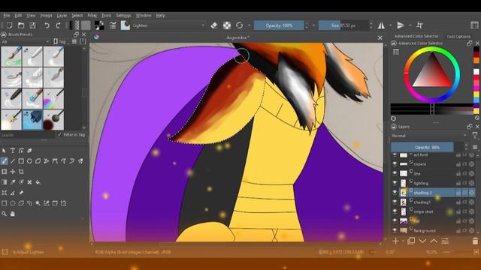This screenshot has height=270, width=481.
Task: Redo the last undone action
Action: click(x=58, y=25)
